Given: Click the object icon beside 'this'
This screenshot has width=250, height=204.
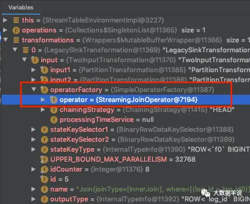Looking at the screenshot, I should pos(16,20).
